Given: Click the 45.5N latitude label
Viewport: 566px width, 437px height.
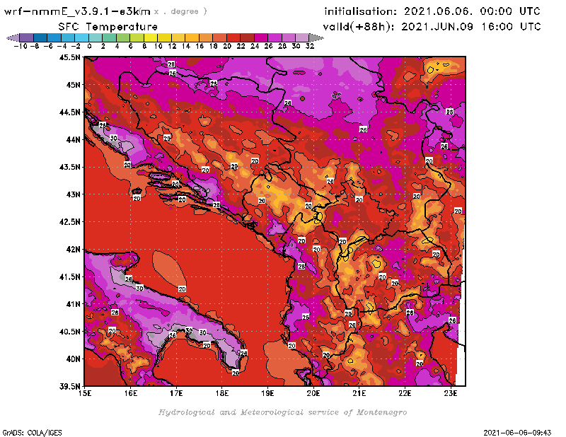Looking at the screenshot, I should pyautogui.click(x=69, y=57).
